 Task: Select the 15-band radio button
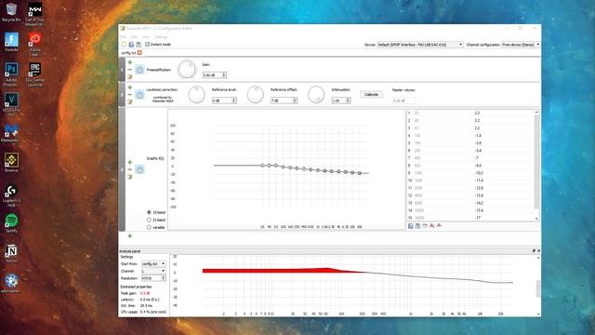click(149, 212)
